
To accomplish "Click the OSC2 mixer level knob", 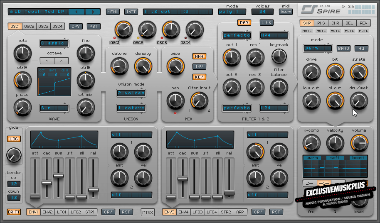I will point(147,30).
